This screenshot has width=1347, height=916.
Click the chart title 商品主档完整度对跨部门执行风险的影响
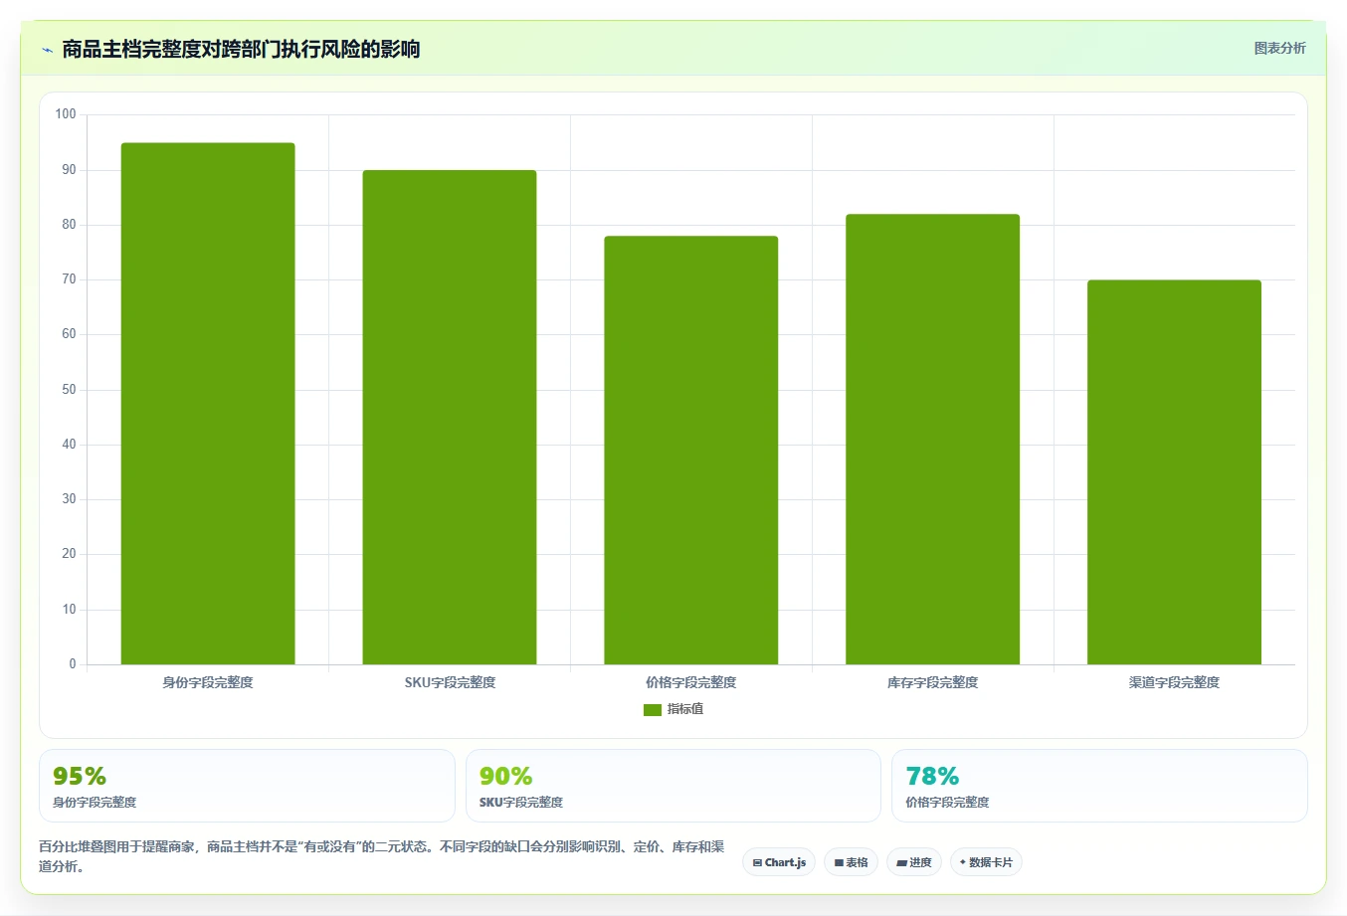tap(241, 49)
